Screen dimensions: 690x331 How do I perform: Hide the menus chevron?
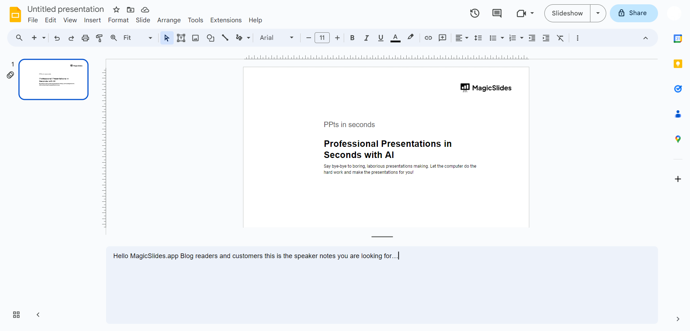645,38
